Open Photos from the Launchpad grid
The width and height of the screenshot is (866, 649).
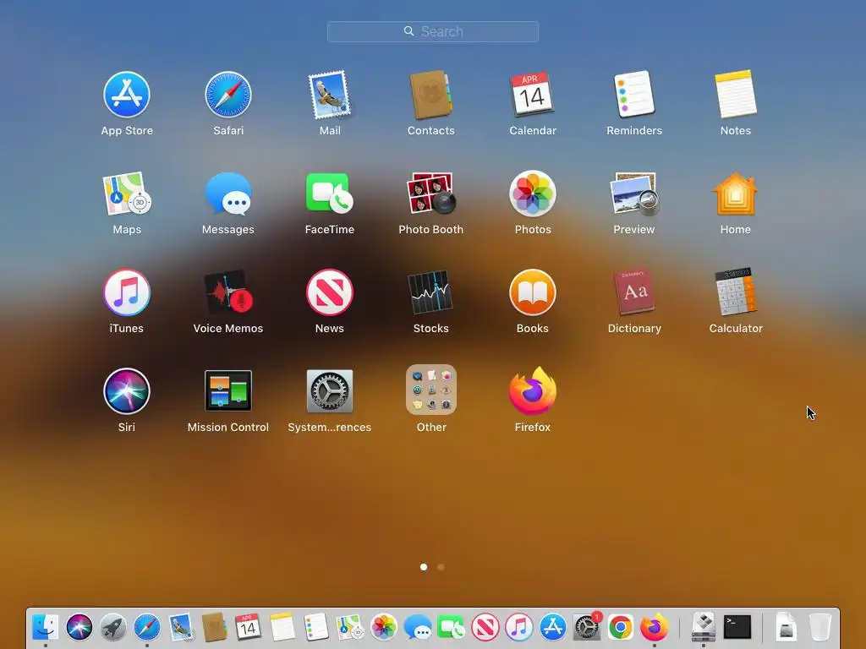(x=533, y=194)
